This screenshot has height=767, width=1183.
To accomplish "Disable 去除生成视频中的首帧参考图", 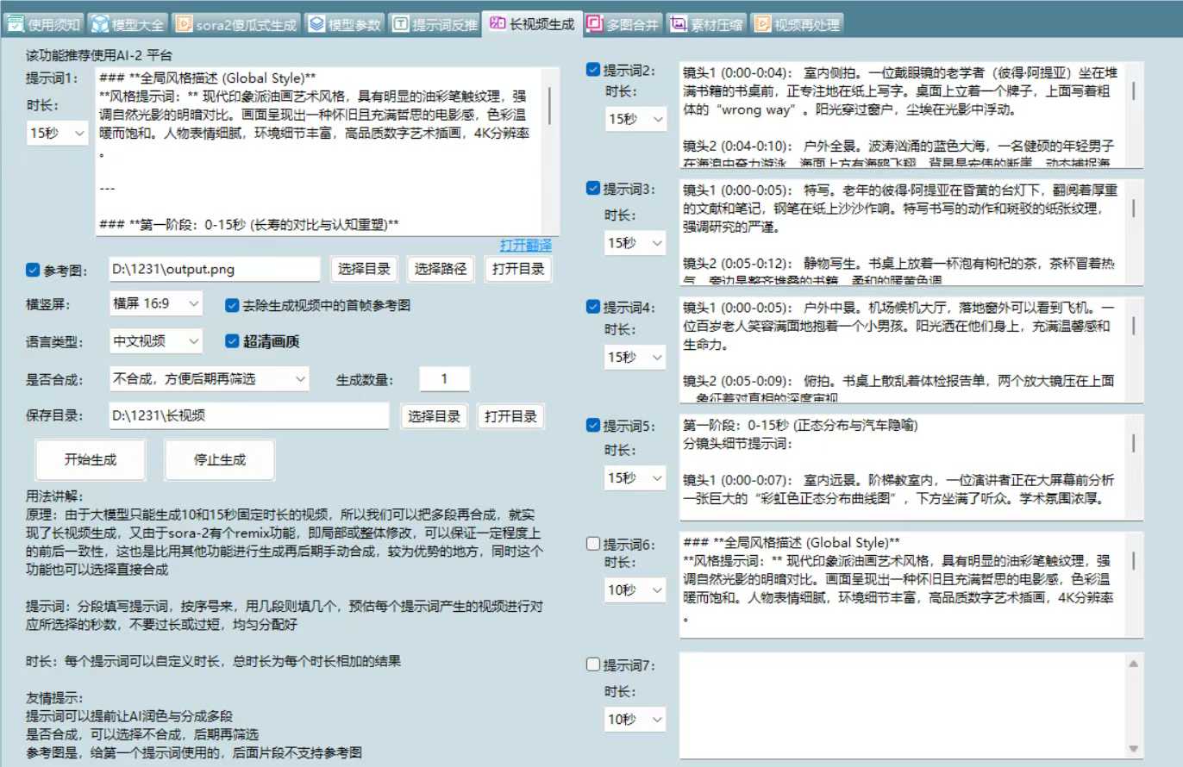I will [231, 304].
